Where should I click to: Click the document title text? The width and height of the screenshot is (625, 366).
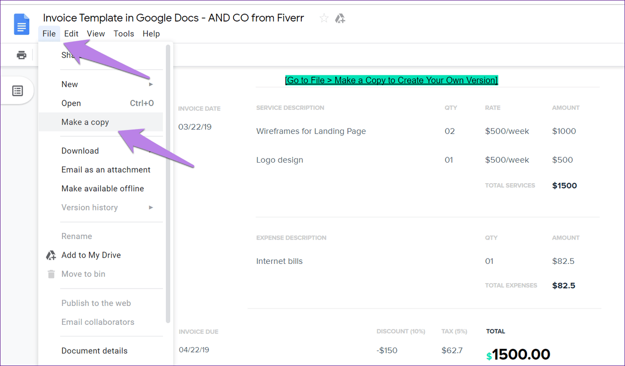173,18
